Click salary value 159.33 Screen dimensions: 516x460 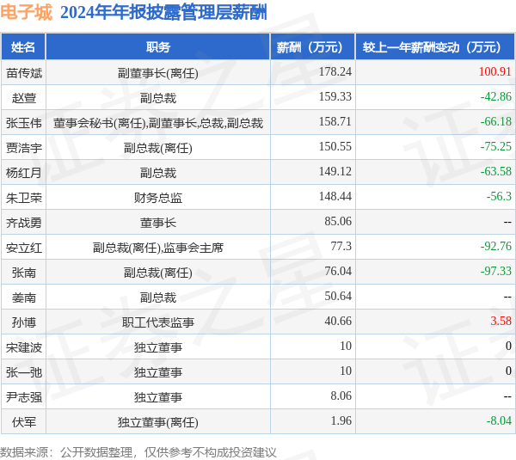pyautogui.click(x=335, y=97)
